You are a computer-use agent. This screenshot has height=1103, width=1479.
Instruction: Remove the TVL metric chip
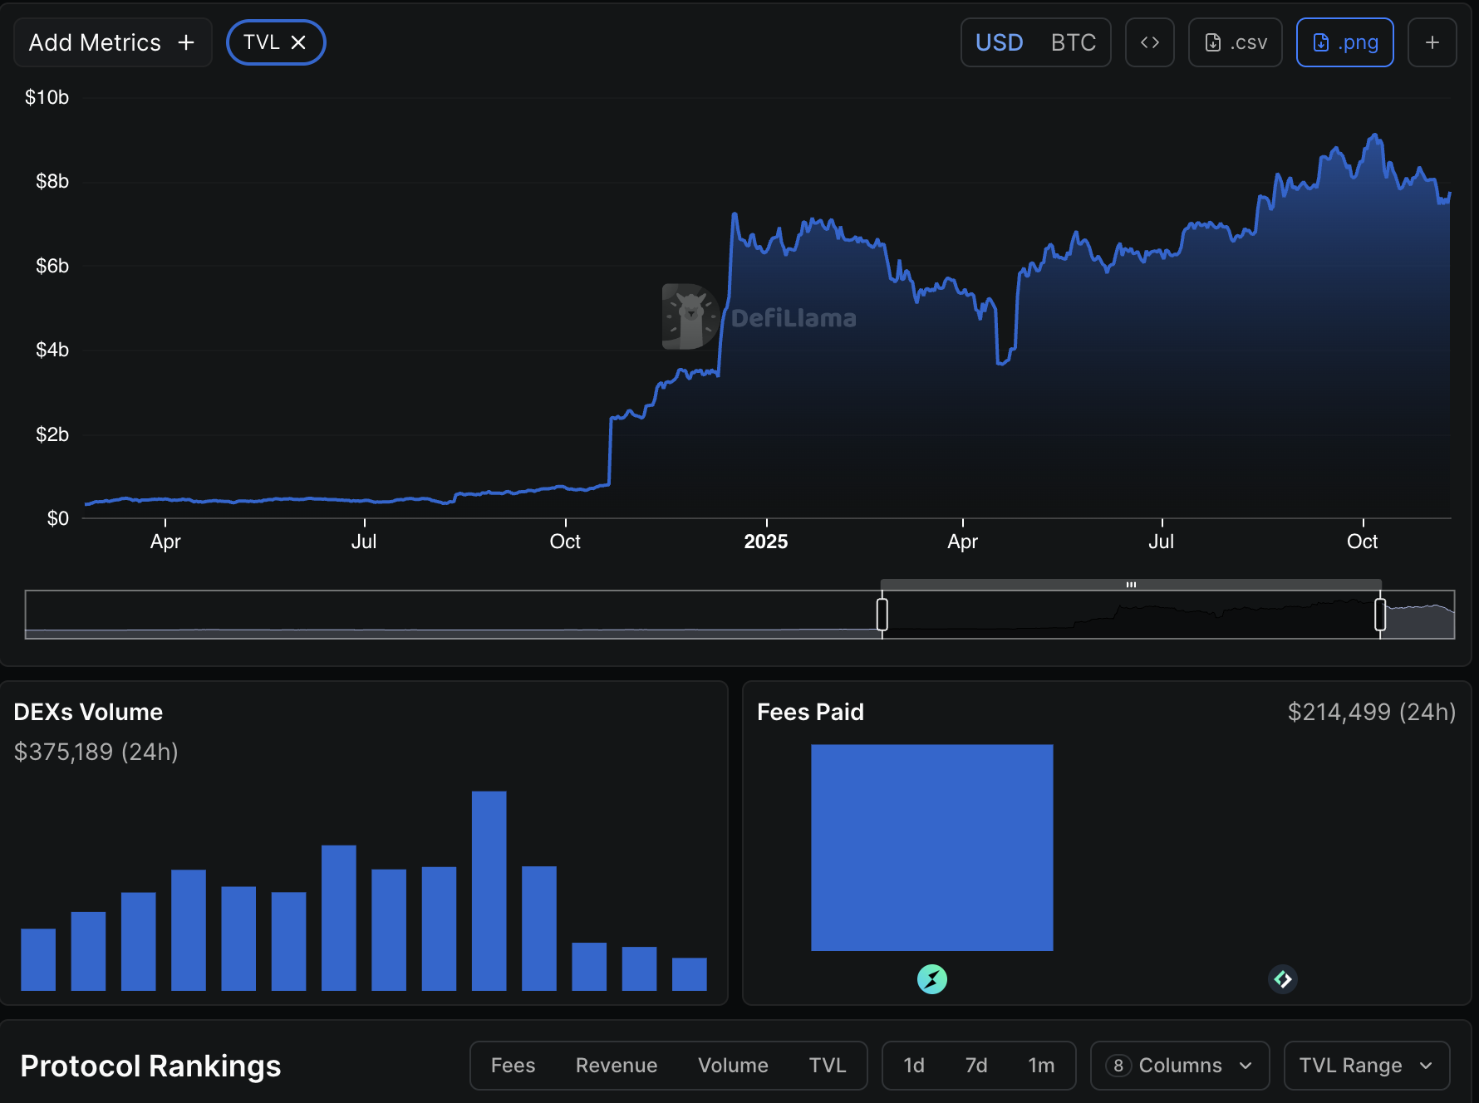coord(298,42)
